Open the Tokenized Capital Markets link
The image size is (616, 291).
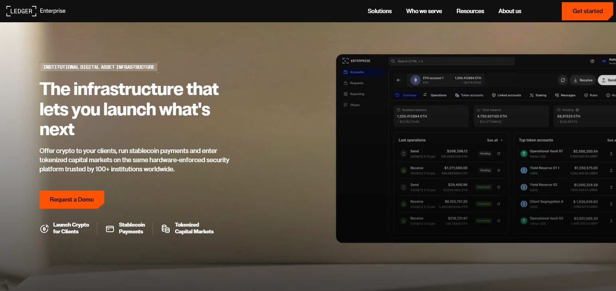[194, 228]
